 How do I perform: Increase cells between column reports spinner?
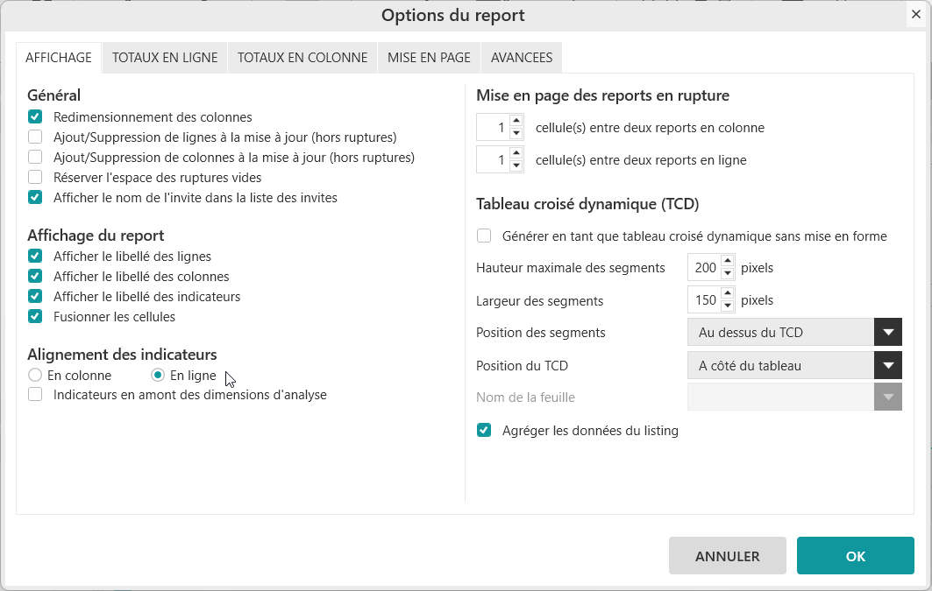pos(516,121)
